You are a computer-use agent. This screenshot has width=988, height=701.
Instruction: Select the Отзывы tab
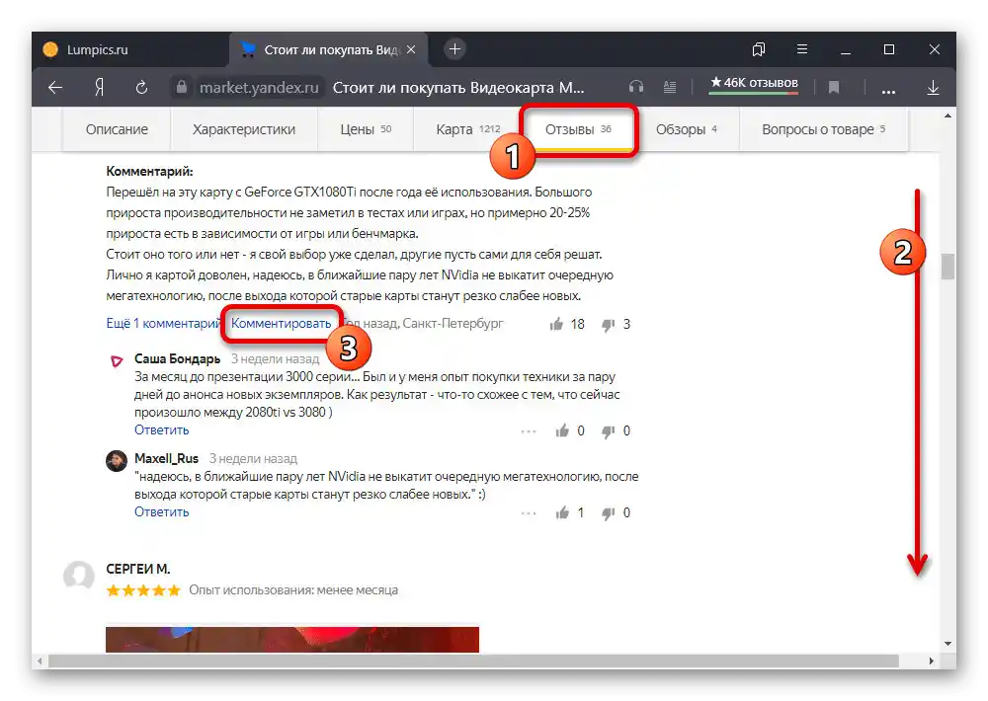[x=578, y=129]
